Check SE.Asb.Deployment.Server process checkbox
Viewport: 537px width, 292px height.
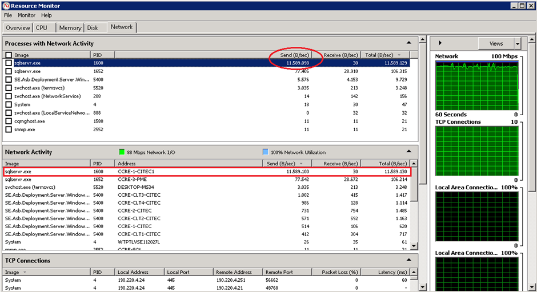click(9, 79)
